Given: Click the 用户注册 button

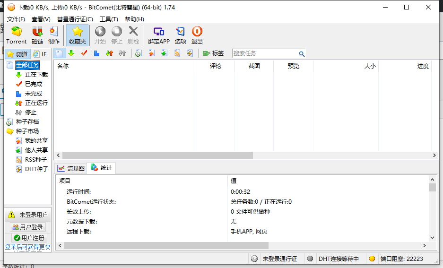Looking at the screenshot, I should point(28,238).
